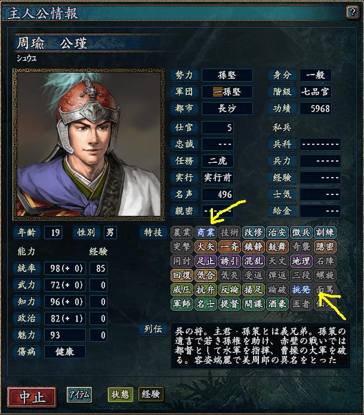Click the 列伝 biography text box
The image size is (364, 415).
pos(261,346)
